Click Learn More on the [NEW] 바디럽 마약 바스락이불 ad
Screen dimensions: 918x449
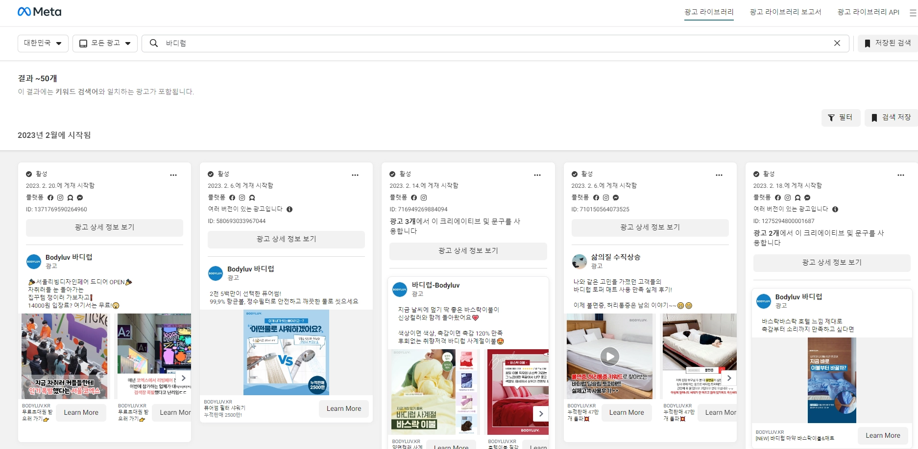point(883,436)
